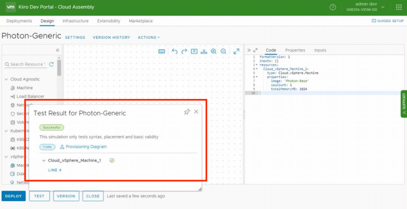Click code line 'totalMemoryMB: 1024'
This screenshot has width=407, height=209.
[x=289, y=89]
